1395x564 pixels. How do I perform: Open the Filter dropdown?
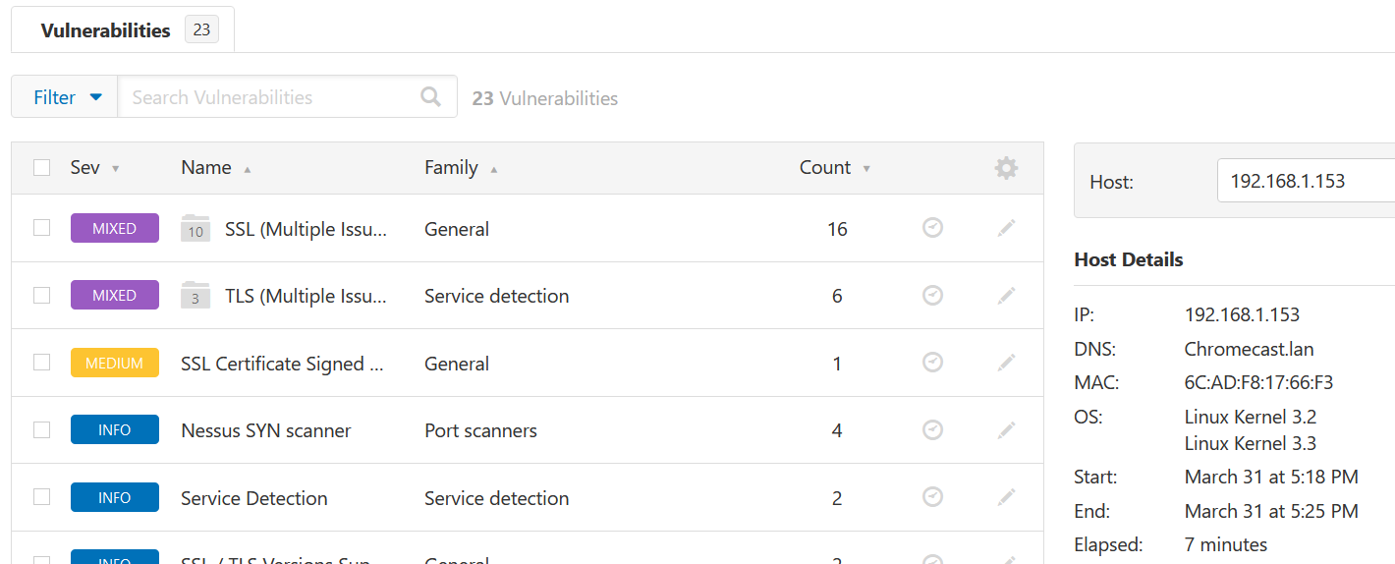[67, 97]
